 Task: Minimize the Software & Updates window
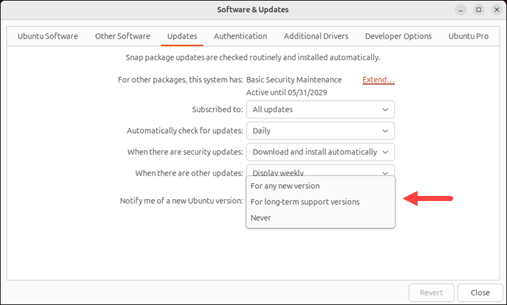461,10
